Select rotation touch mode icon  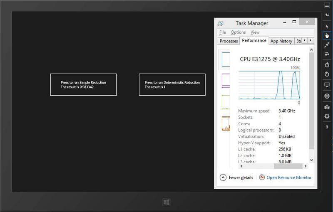[x=327, y=54]
